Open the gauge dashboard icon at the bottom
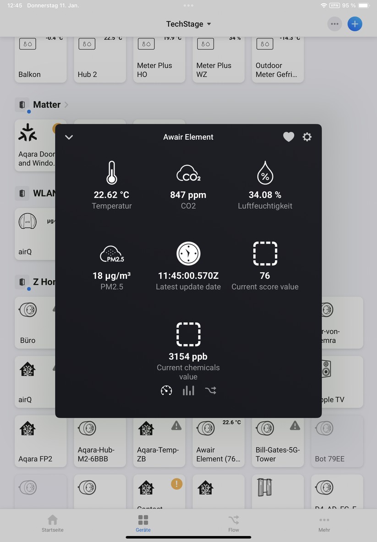Screen dimensions: 377x542 click(166, 390)
